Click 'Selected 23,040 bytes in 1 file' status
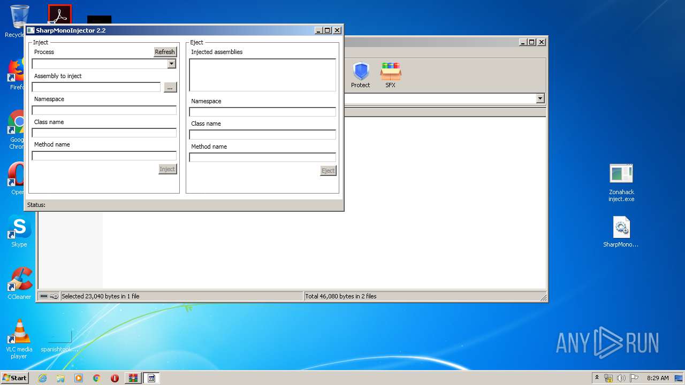The image size is (685, 385). click(x=101, y=296)
